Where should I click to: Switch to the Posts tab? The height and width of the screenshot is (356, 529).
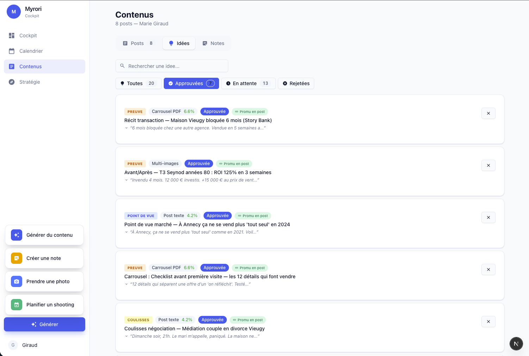pyautogui.click(x=138, y=43)
